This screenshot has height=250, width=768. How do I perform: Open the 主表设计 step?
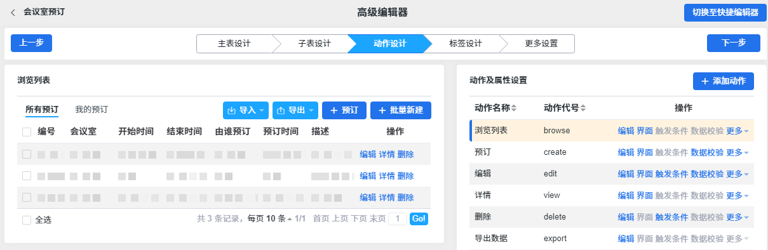[x=234, y=44]
